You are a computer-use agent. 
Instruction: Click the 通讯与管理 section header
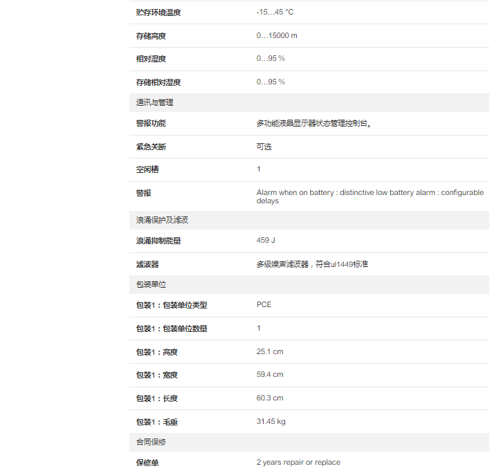coord(154,102)
